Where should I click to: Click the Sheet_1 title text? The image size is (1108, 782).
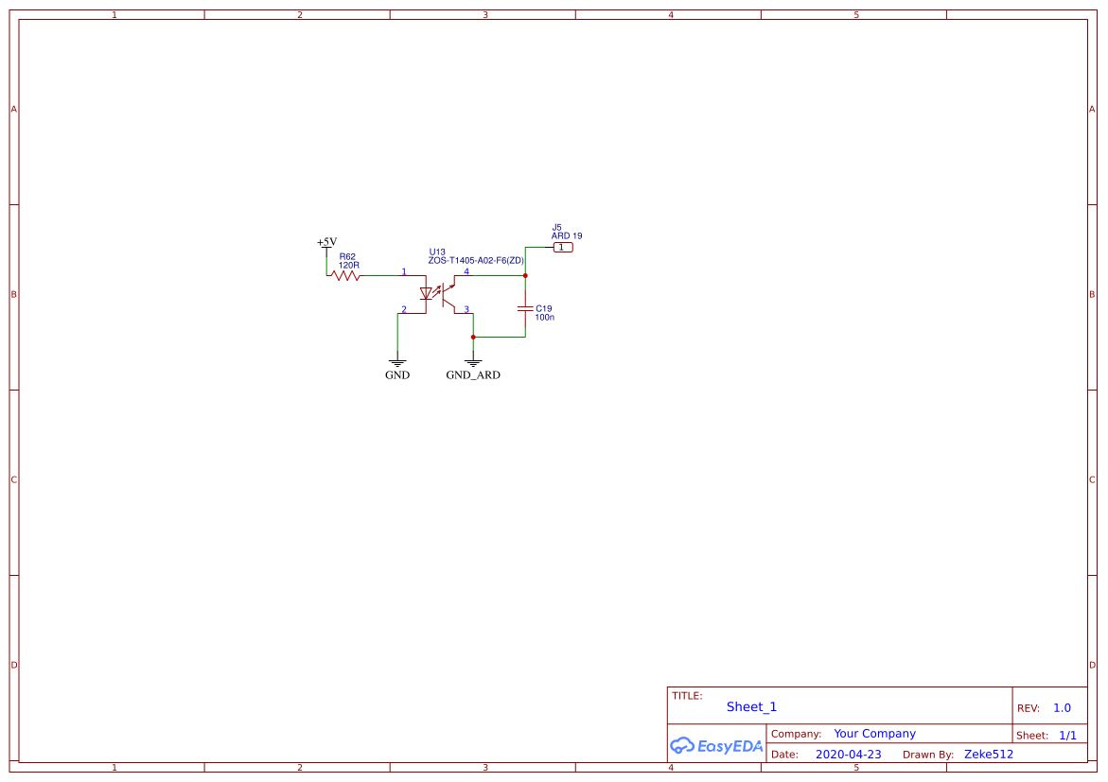tap(750, 706)
